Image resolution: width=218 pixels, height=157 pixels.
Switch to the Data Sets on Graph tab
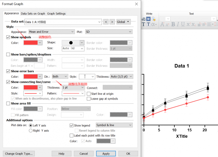point(33,13)
